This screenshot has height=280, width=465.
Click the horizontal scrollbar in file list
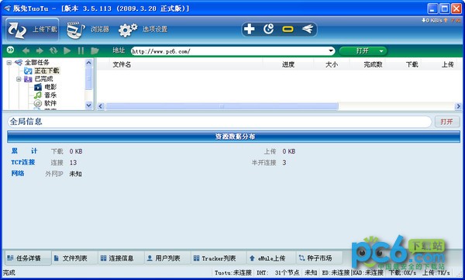click(222, 106)
